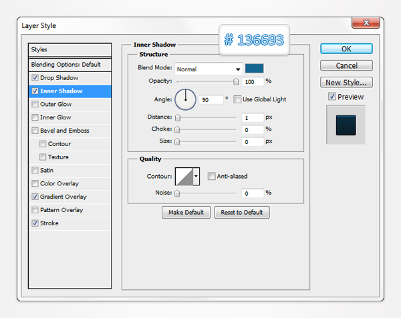Expand the contour picker arrow

196,177
